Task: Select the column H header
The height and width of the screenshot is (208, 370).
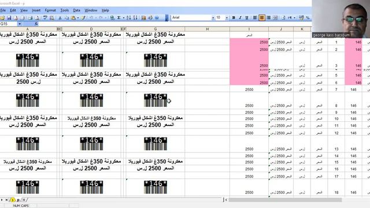Action: (x=207, y=29)
